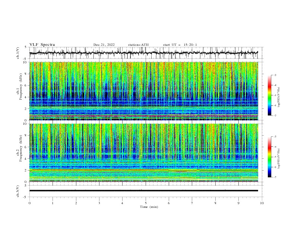Click the 'Time (min)' axis title
The height and width of the screenshot is (228, 295).
[149, 207]
